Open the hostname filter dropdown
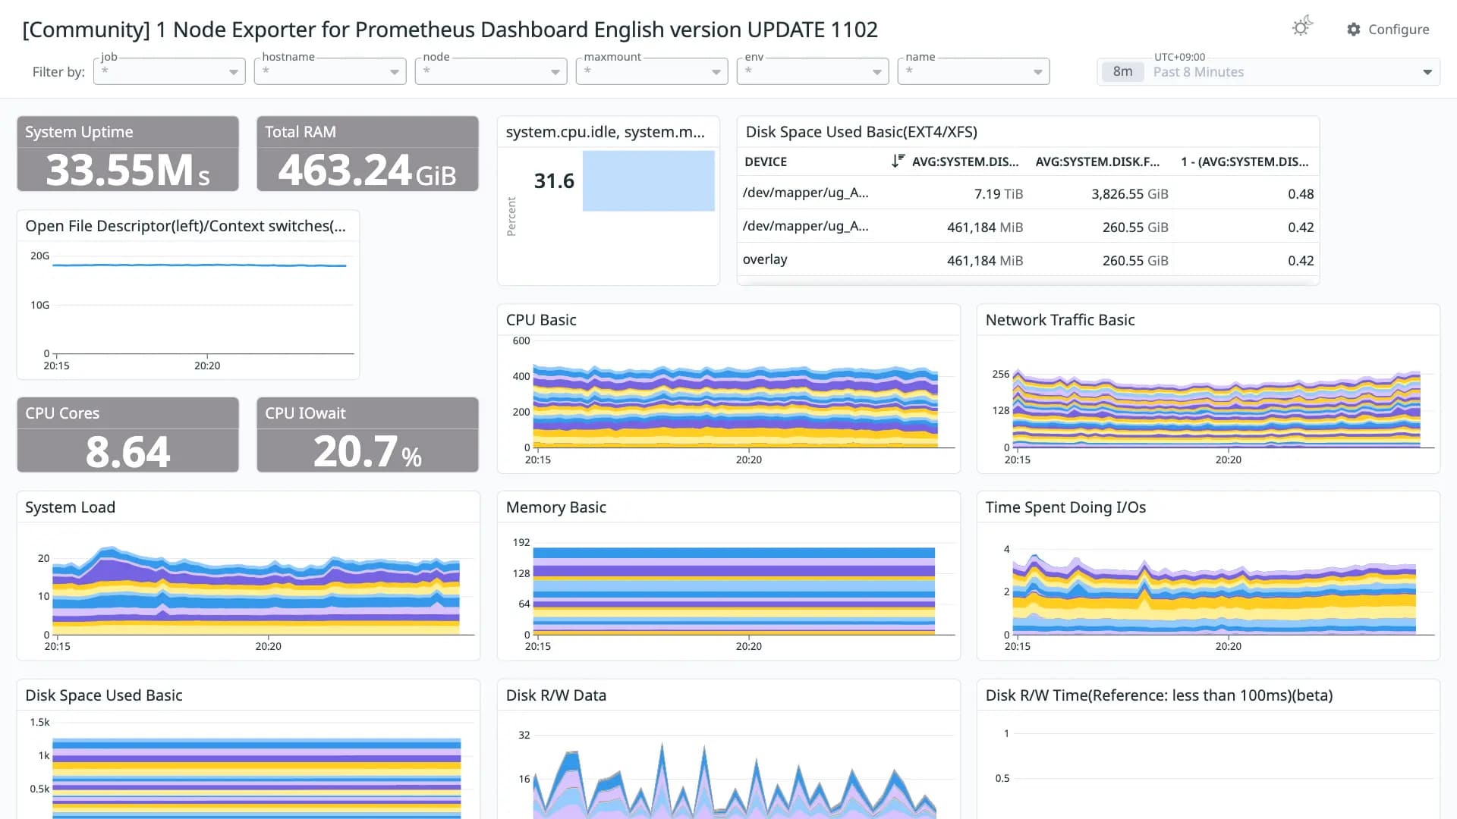Image resolution: width=1457 pixels, height=819 pixels. [x=330, y=71]
